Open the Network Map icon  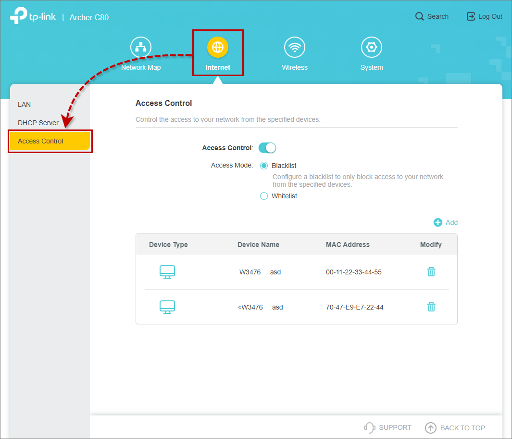pyautogui.click(x=141, y=47)
